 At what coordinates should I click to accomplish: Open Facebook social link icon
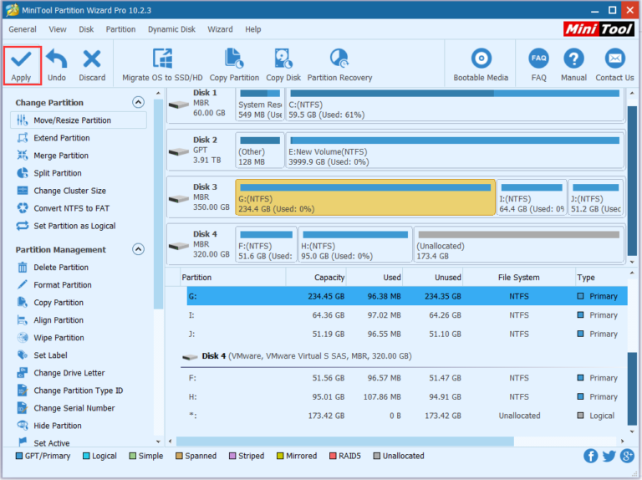(590, 456)
